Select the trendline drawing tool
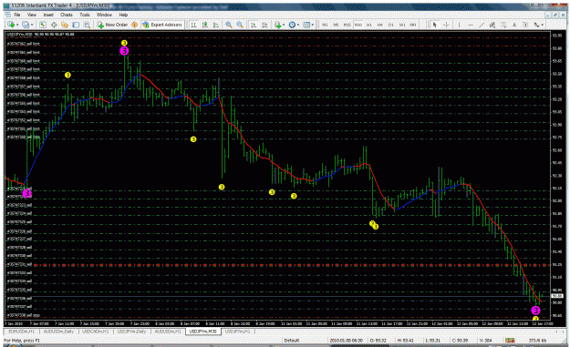Viewport: 570px width, 347px height. [482, 25]
